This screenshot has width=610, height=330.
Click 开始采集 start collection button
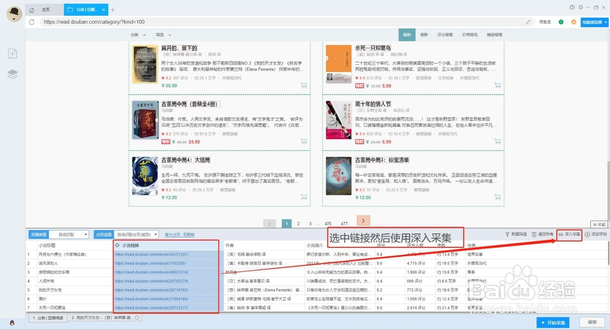(x=553, y=323)
